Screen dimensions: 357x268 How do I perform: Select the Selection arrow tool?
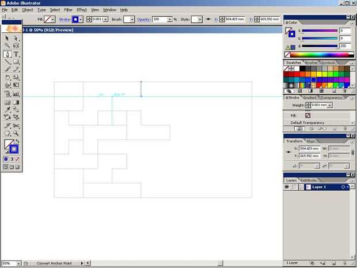(x=7, y=38)
